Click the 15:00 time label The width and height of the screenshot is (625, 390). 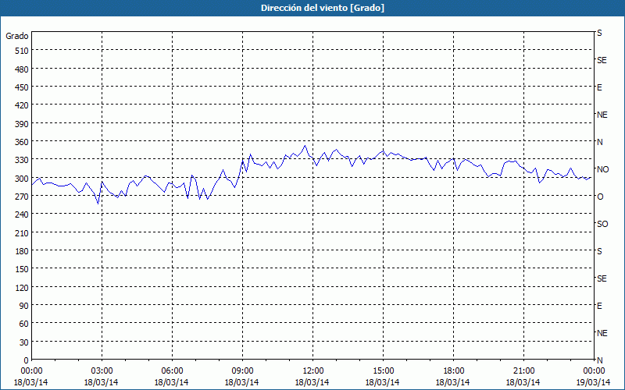[383, 371]
